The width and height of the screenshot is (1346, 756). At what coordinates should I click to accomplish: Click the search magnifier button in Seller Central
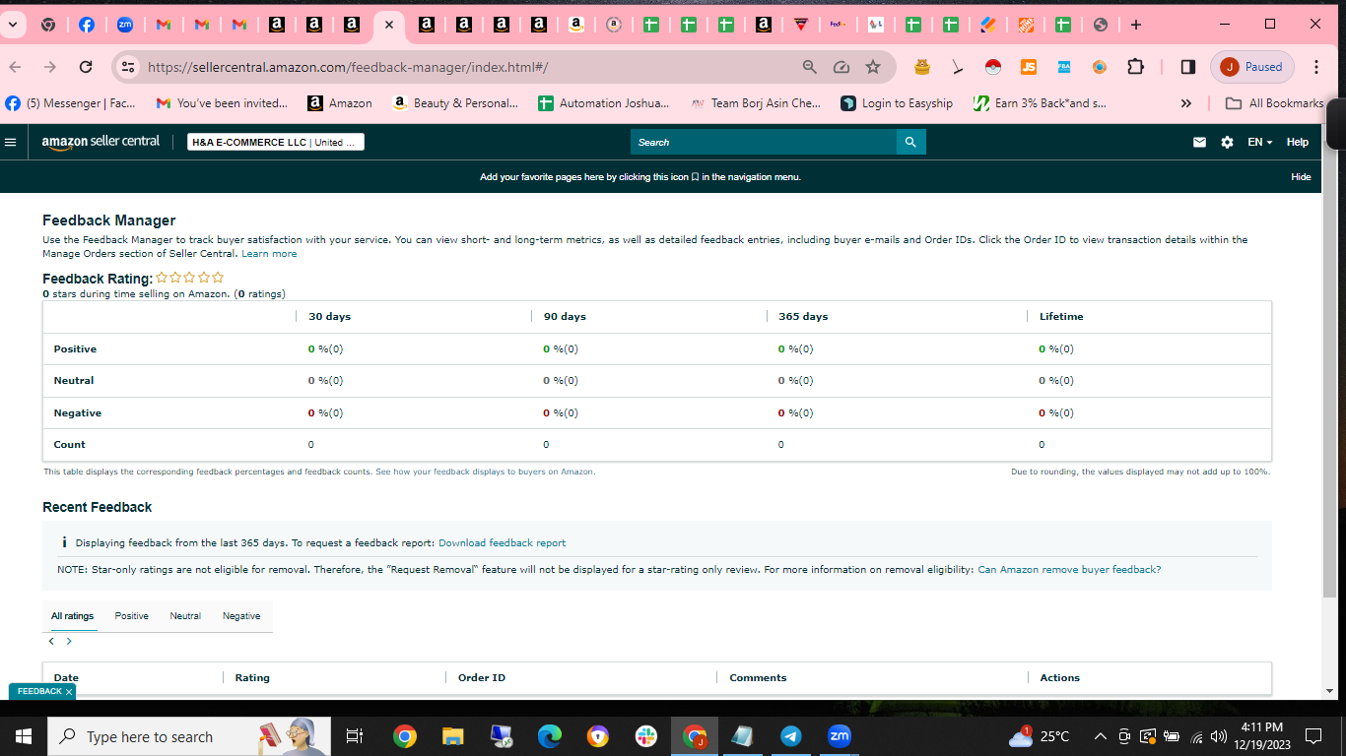click(x=911, y=142)
